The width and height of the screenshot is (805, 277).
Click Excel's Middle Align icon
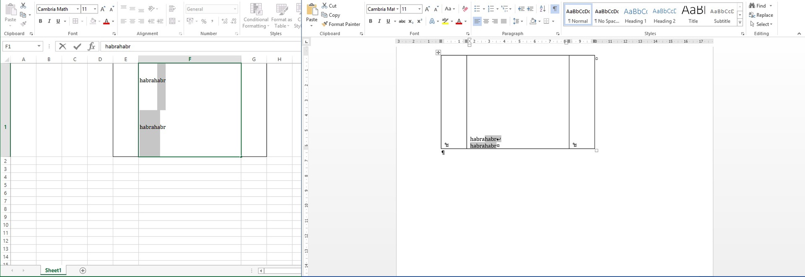pos(132,9)
